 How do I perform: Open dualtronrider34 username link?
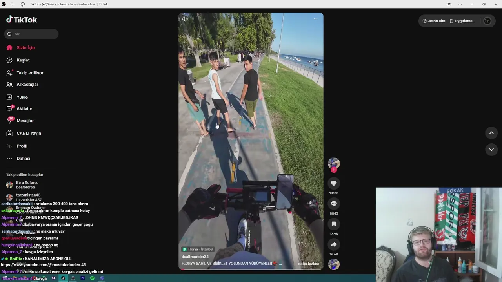click(195, 257)
